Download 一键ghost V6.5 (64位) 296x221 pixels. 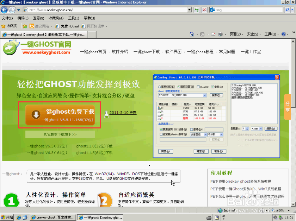tap(47, 153)
